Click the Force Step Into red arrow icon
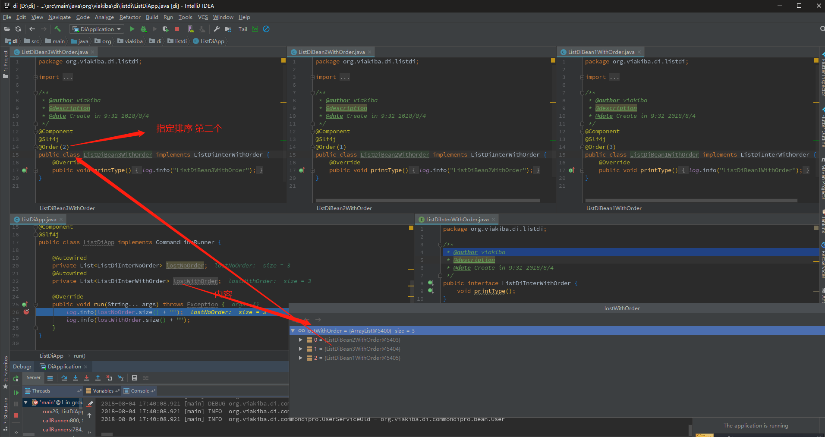 click(87, 378)
